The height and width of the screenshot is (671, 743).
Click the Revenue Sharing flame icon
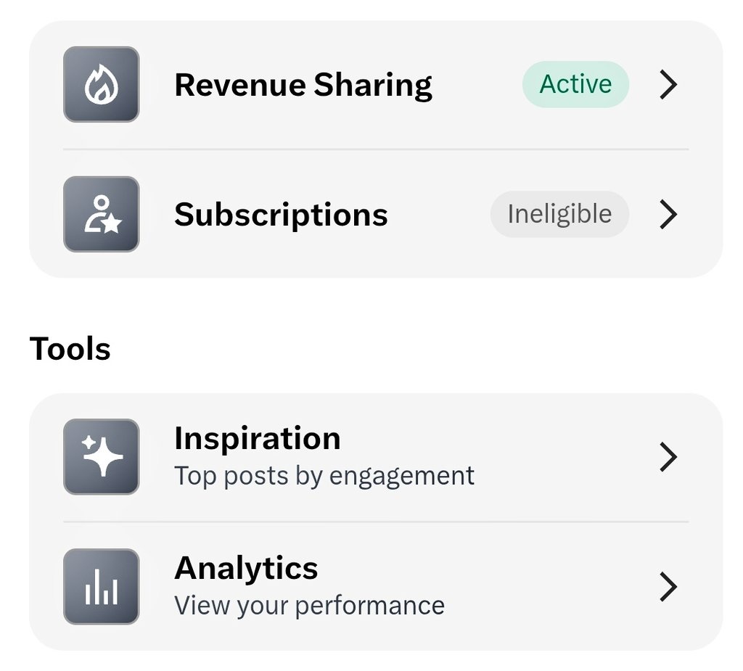tap(101, 84)
